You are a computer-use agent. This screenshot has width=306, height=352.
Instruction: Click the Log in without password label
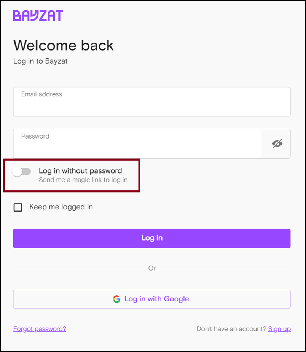click(x=80, y=171)
